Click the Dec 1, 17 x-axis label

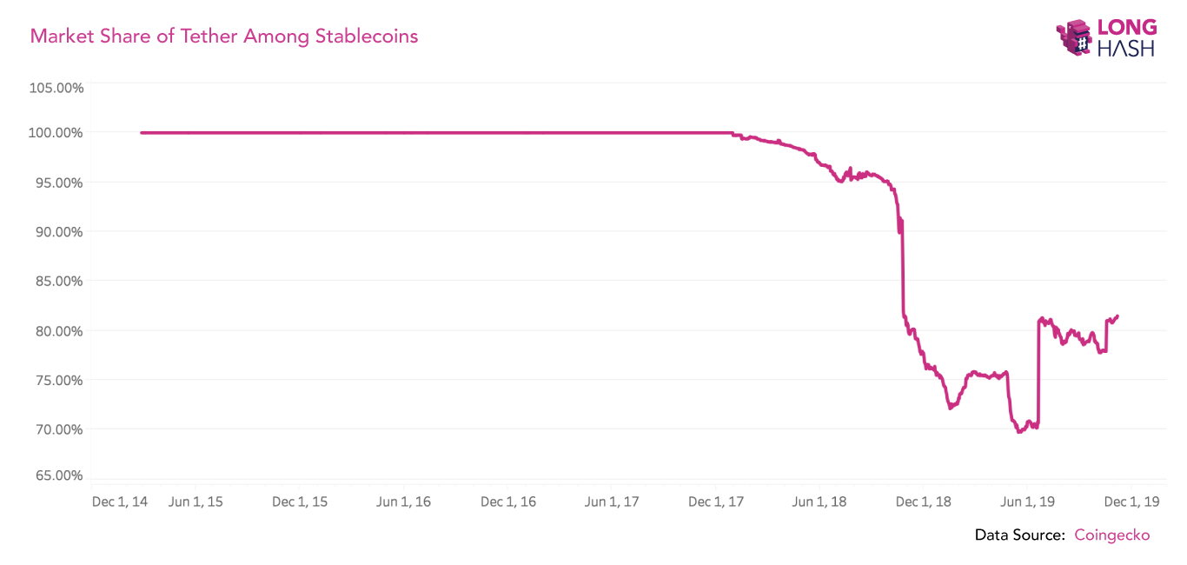(716, 502)
